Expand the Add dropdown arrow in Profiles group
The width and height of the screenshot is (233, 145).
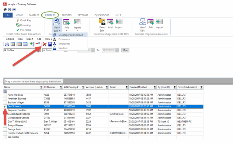coord(67,31)
